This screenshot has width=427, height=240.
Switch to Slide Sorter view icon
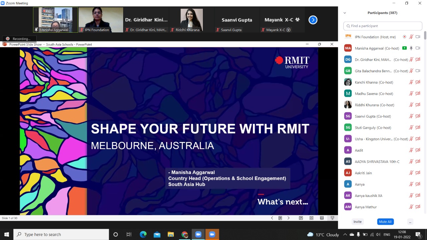click(311, 218)
